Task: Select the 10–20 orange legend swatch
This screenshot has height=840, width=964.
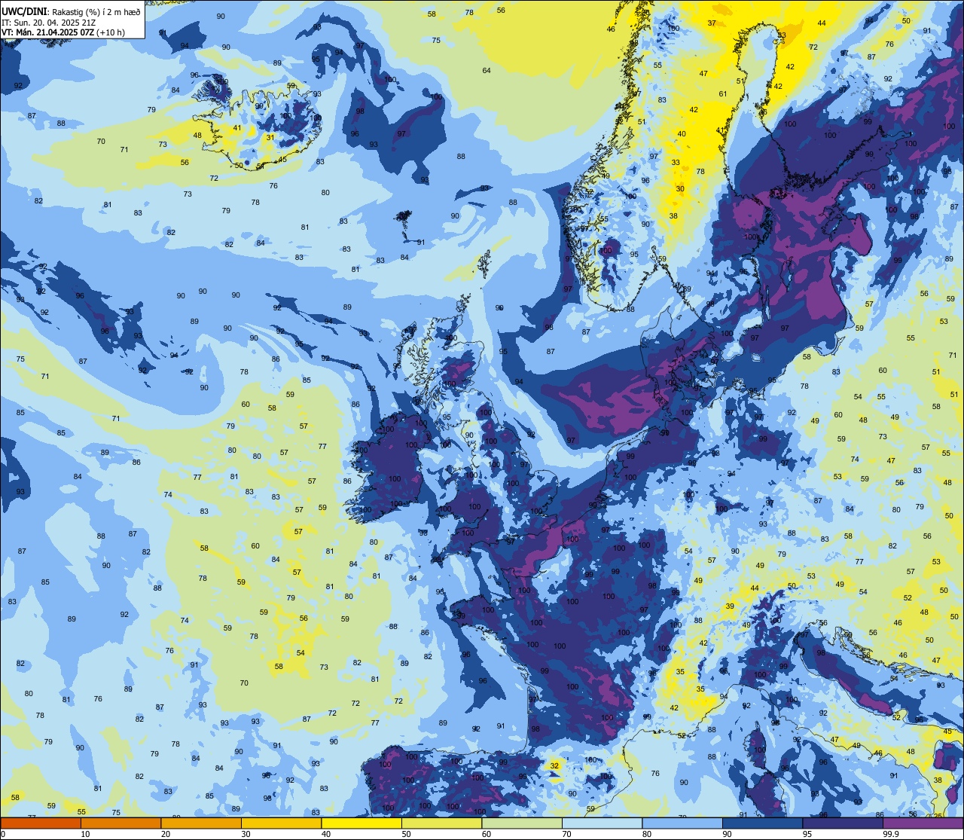Action: (x=120, y=823)
